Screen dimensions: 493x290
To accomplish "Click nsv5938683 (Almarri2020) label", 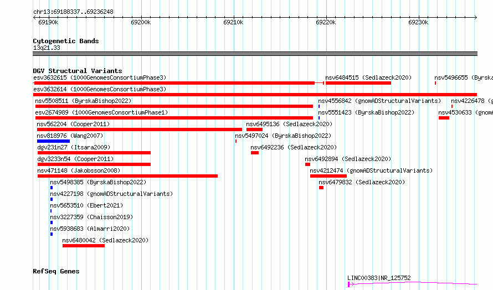I will [90, 229].
